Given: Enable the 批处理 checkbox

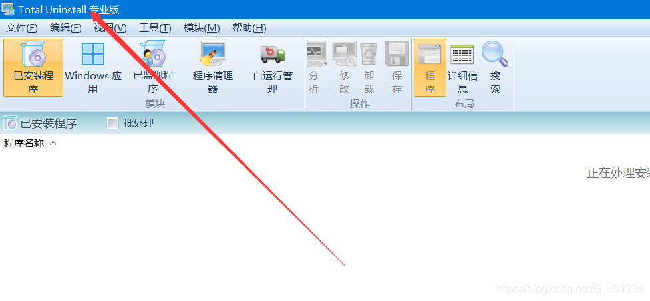Looking at the screenshot, I should [x=112, y=123].
